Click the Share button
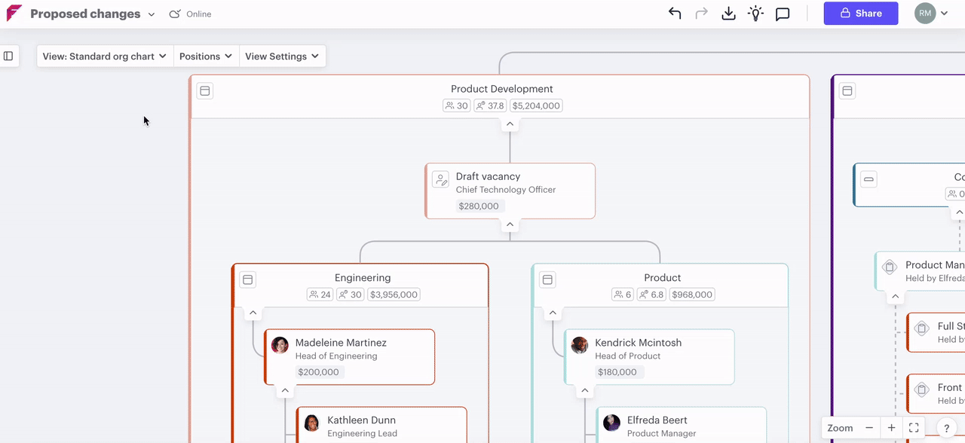 [860, 14]
